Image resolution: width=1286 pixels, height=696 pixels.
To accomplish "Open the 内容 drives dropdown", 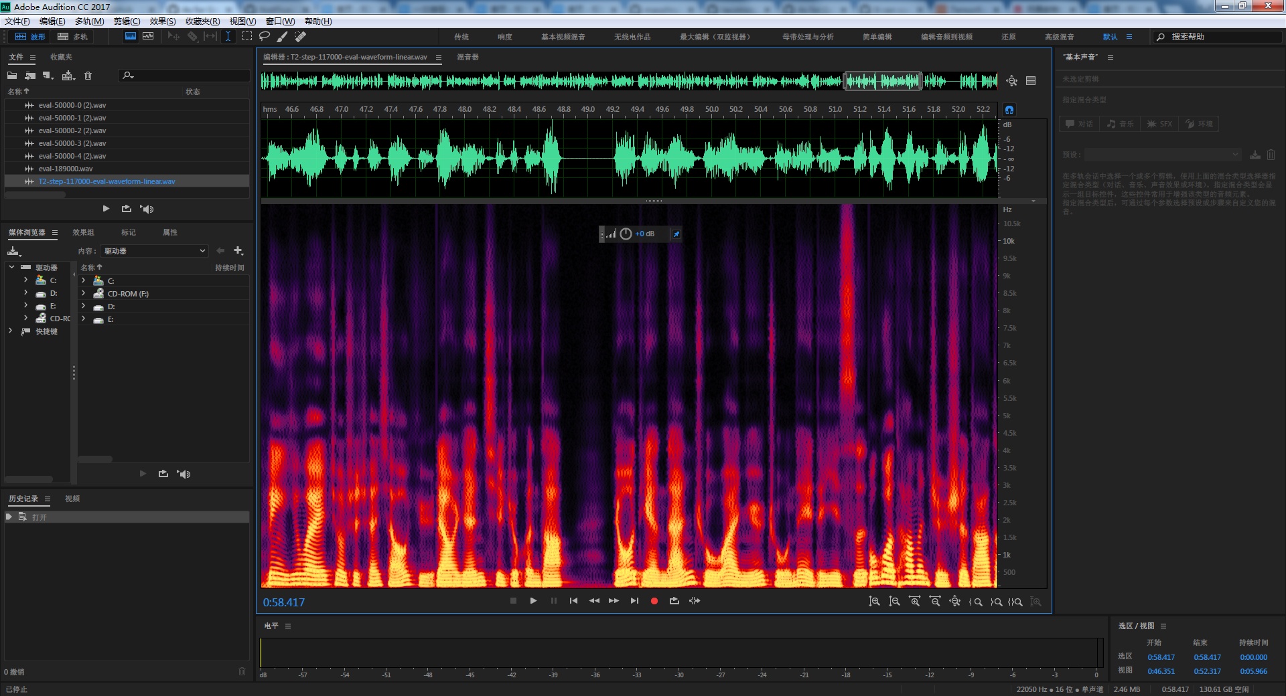I will [x=154, y=251].
